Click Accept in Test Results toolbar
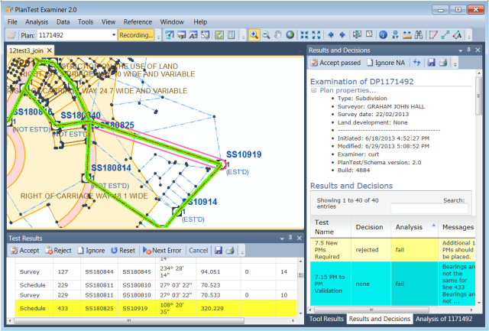This screenshot has height=331, width=489. (25, 250)
